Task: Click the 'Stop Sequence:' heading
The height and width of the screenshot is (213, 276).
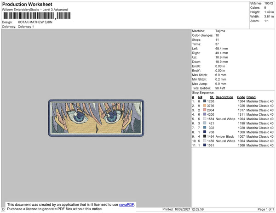Action: coord(203,93)
